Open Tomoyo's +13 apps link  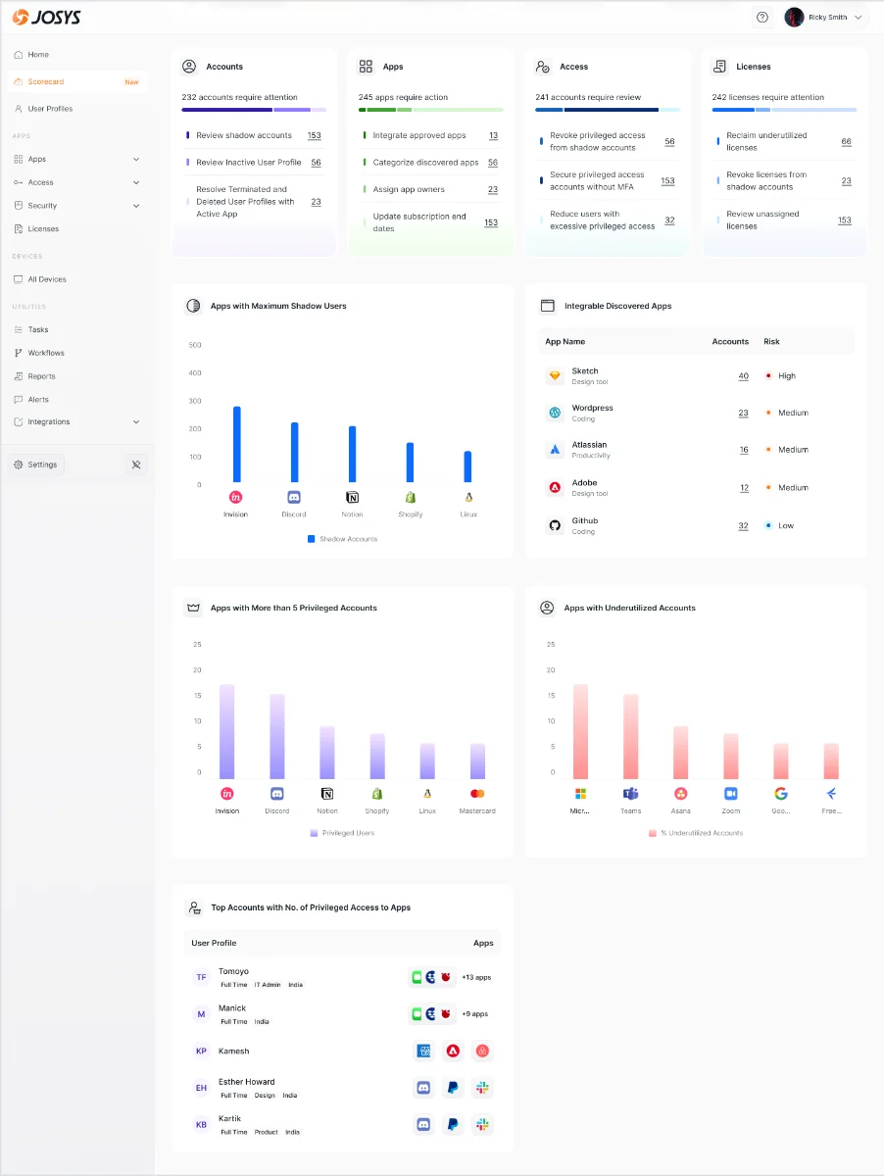[x=476, y=977]
